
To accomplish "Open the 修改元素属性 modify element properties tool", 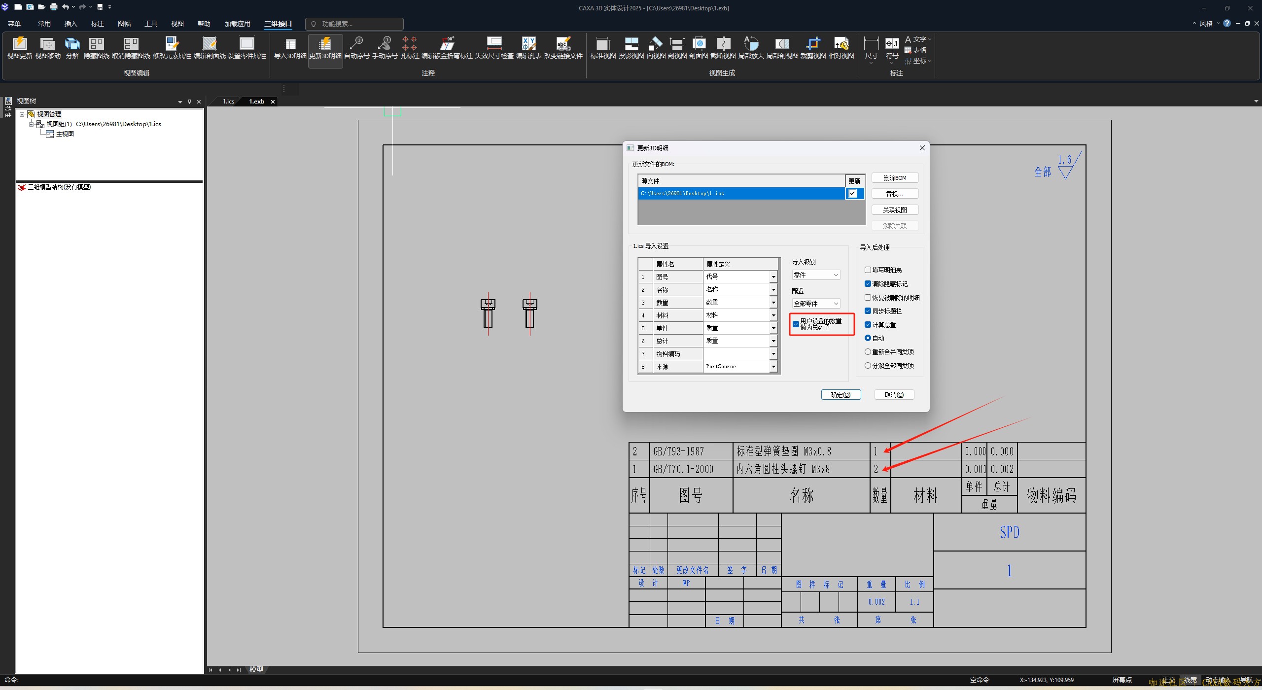I will [172, 48].
